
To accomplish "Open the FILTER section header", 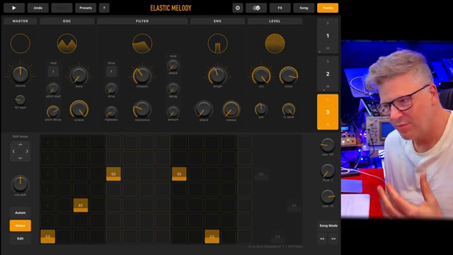I will (142, 21).
